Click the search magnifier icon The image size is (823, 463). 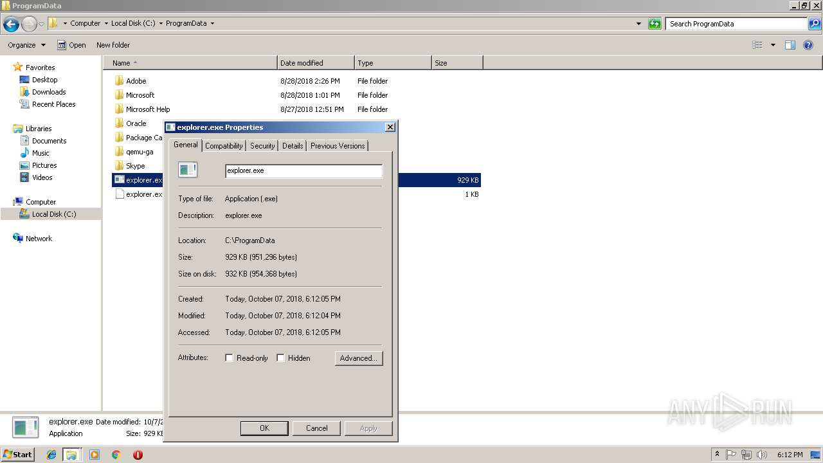point(815,24)
